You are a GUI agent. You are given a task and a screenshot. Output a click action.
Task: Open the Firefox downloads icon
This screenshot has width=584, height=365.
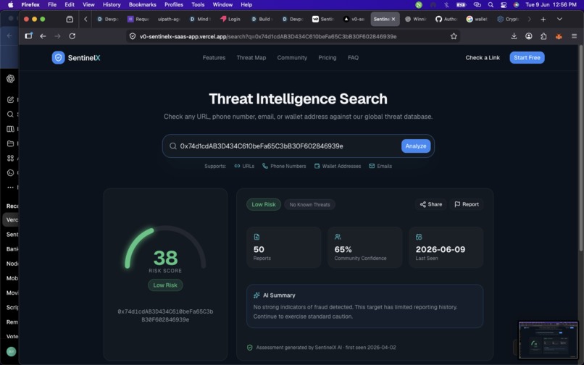(514, 36)
